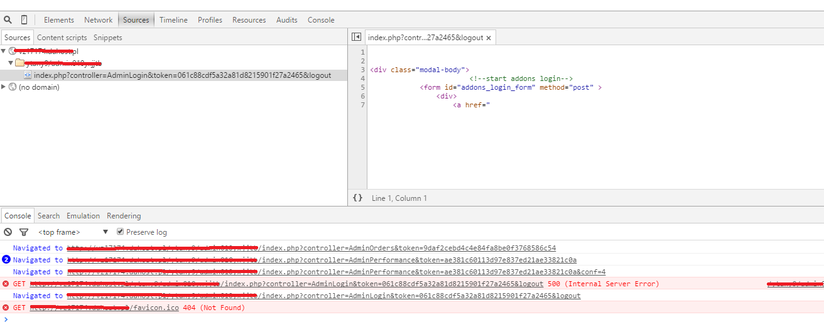Click the file icon beside index.php entry

(28, 75)
